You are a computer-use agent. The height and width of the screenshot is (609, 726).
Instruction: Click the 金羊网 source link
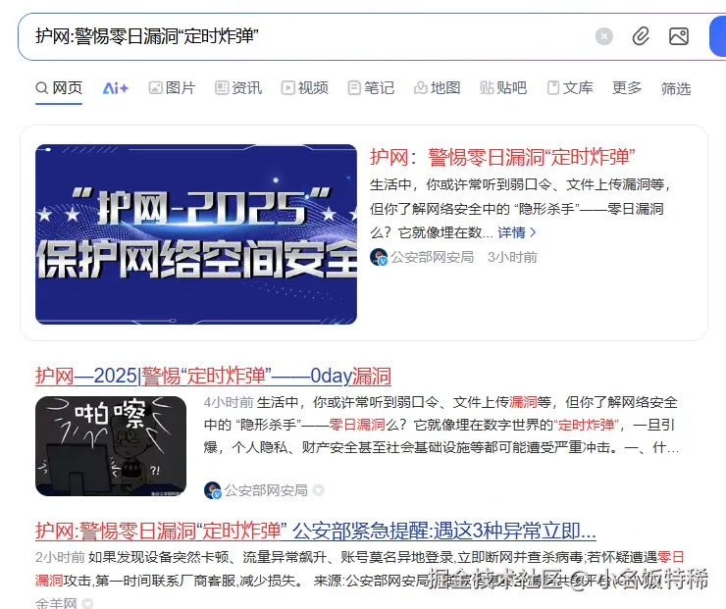[56, 603]
